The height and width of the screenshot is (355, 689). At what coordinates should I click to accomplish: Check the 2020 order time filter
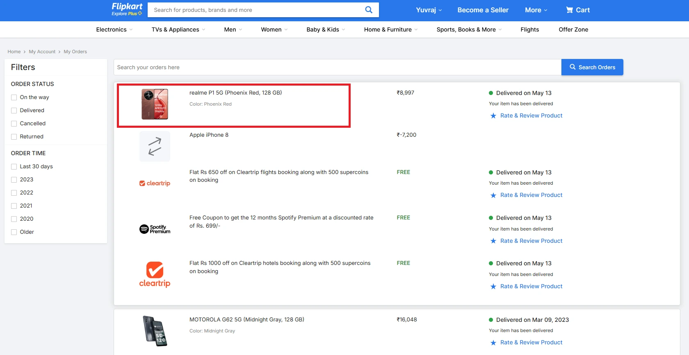[14, 219]
